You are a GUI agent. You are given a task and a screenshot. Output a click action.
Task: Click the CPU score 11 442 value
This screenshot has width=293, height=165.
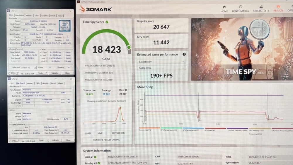point(161,43)
